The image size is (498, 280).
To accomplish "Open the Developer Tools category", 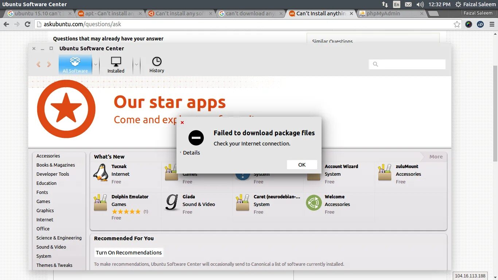I will coord(52,174).
